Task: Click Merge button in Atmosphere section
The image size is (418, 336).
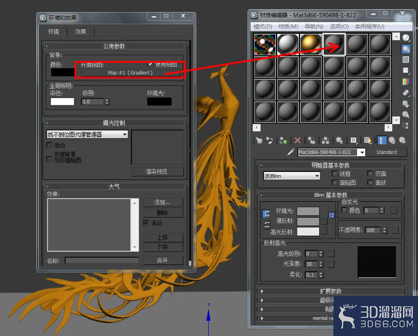Action: pos(163,260)
